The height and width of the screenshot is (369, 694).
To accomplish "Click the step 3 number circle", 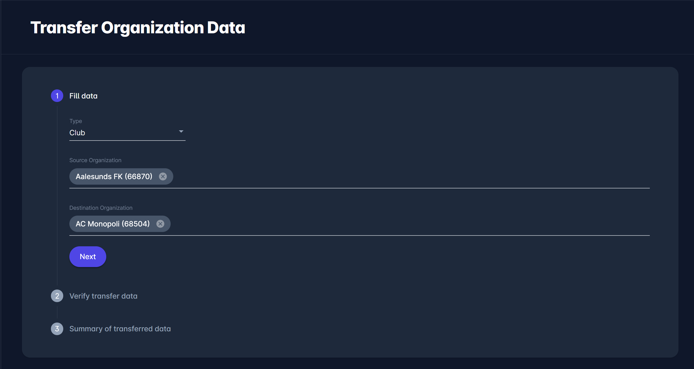I will (57, 329).
